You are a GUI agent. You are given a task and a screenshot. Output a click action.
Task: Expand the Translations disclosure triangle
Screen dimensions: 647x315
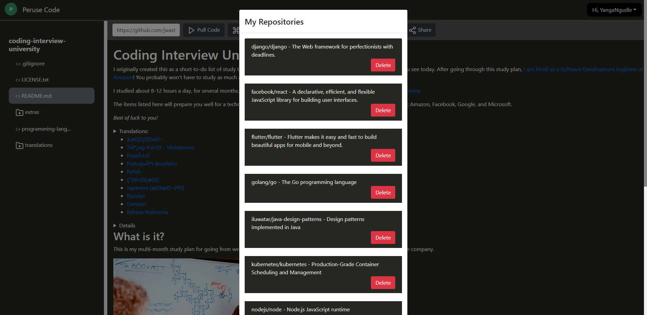(115, 131)
